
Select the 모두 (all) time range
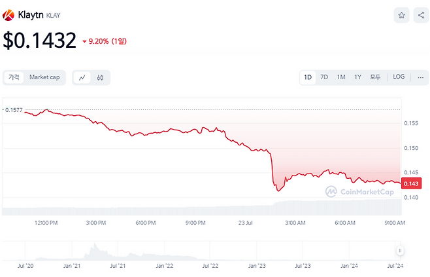click(375, 77)
